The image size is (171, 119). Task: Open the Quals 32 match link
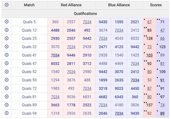[x=29, y=47]
